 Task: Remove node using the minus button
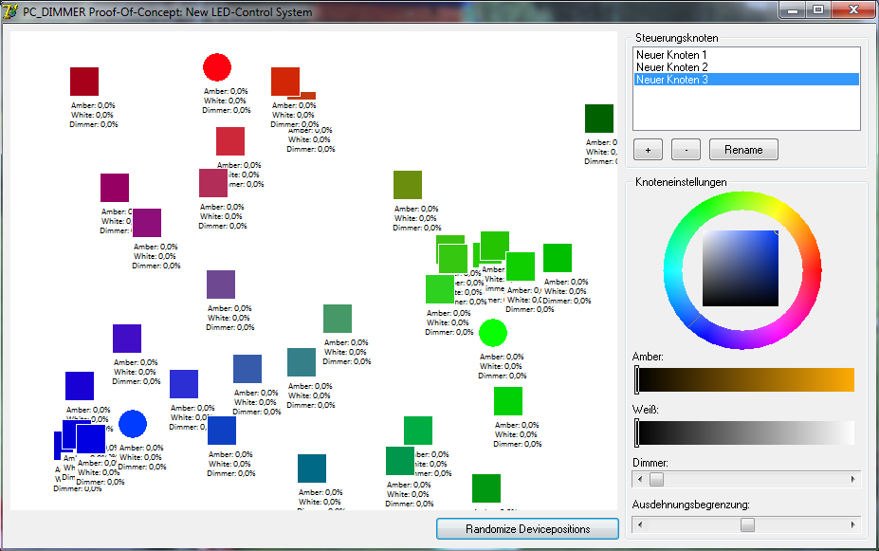(x=686, y=150)
